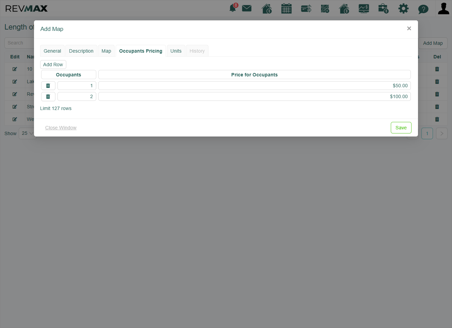Select page 1 in pagination
Image resolution: width=452 pixels, height=328 pixels.
(427, 133)
